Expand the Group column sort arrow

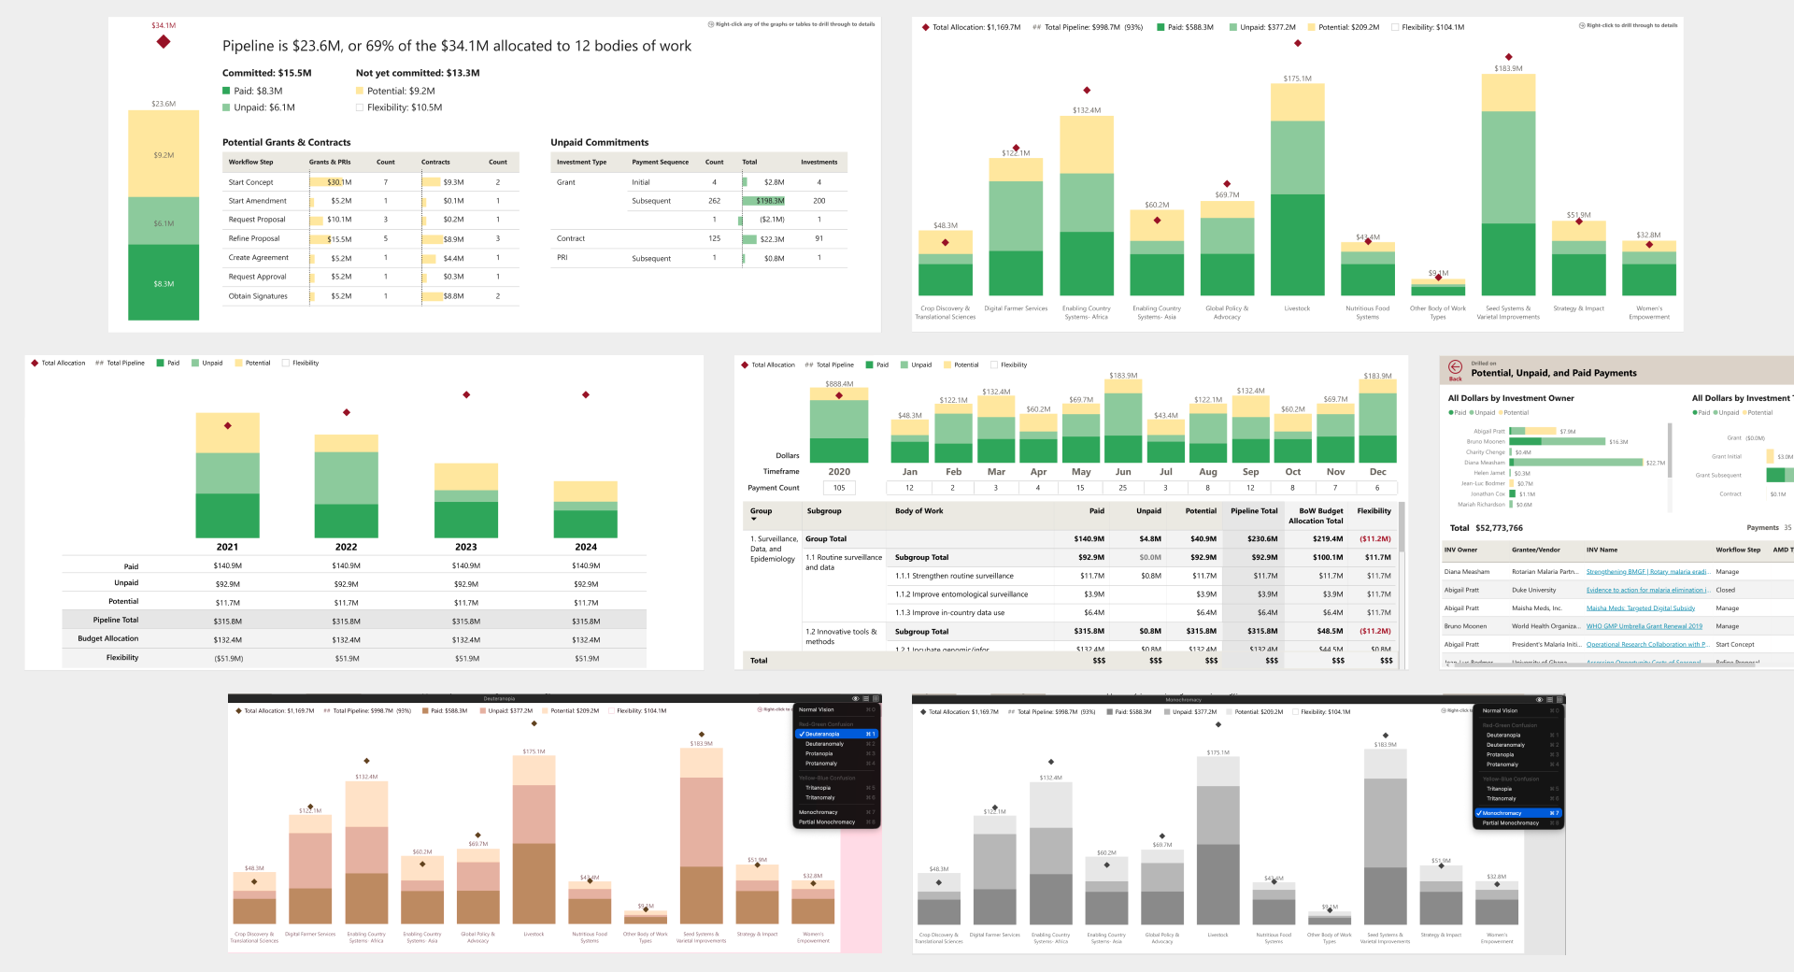click(x=754, y=519)
